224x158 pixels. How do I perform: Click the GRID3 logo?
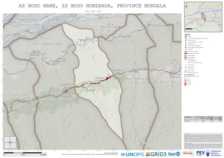click(x=156, y=154)
